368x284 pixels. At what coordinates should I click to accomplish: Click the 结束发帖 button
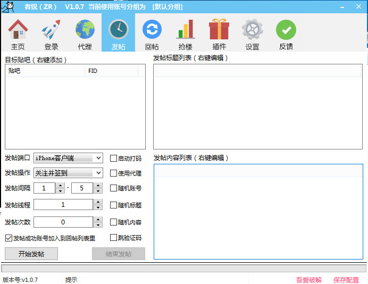[118, 254]
